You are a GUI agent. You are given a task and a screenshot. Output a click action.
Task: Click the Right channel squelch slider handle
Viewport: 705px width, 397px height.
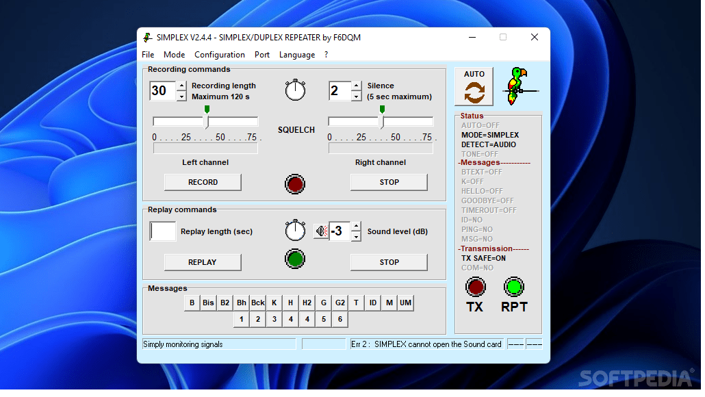382,122
